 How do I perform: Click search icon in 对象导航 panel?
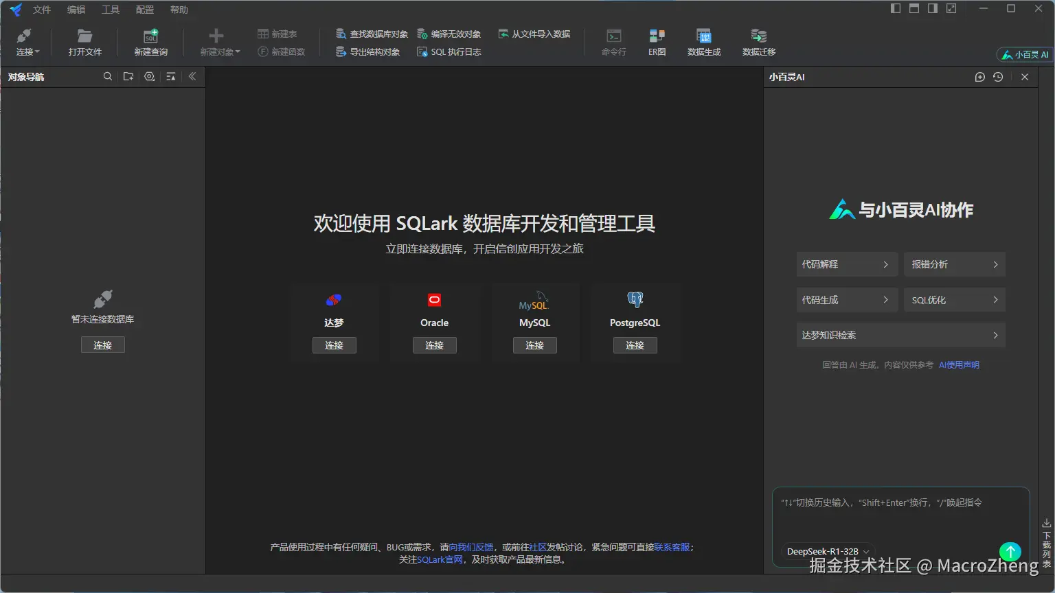(x=108, y=77)
